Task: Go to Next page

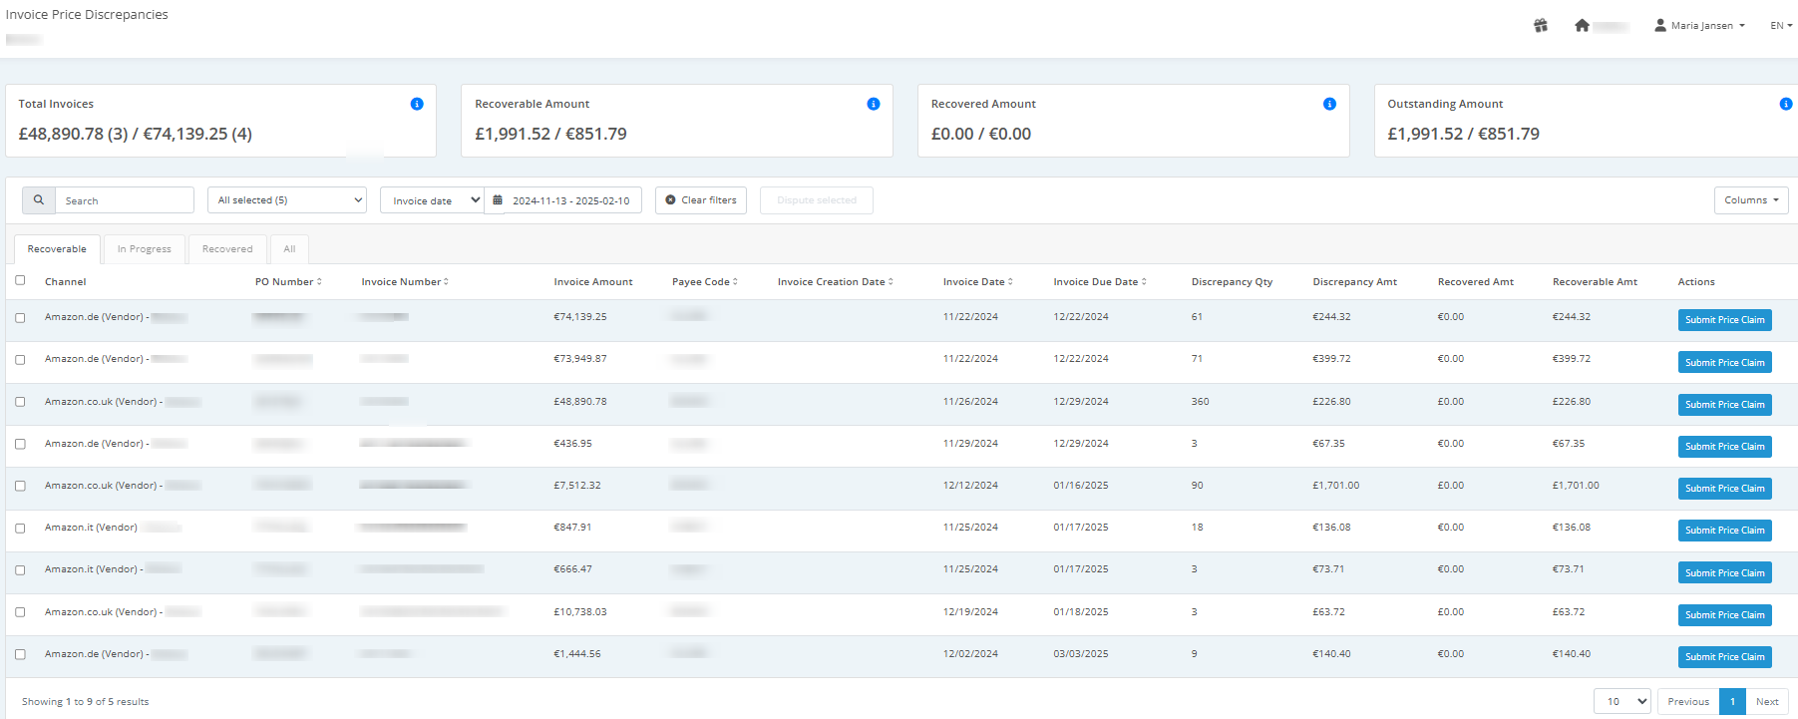Action: click(x=1767, y=702)
